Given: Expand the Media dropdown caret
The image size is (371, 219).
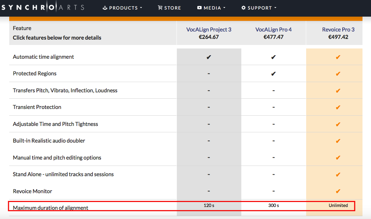Looking at the screenshot, I should point(224,8).
